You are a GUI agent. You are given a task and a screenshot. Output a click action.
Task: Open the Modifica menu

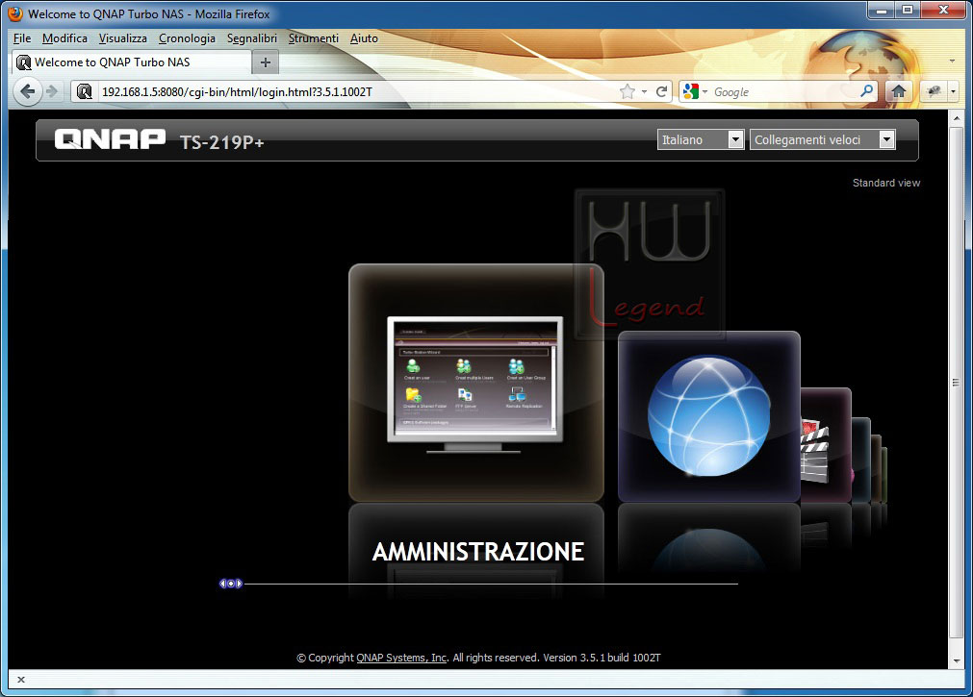[64, 38]
